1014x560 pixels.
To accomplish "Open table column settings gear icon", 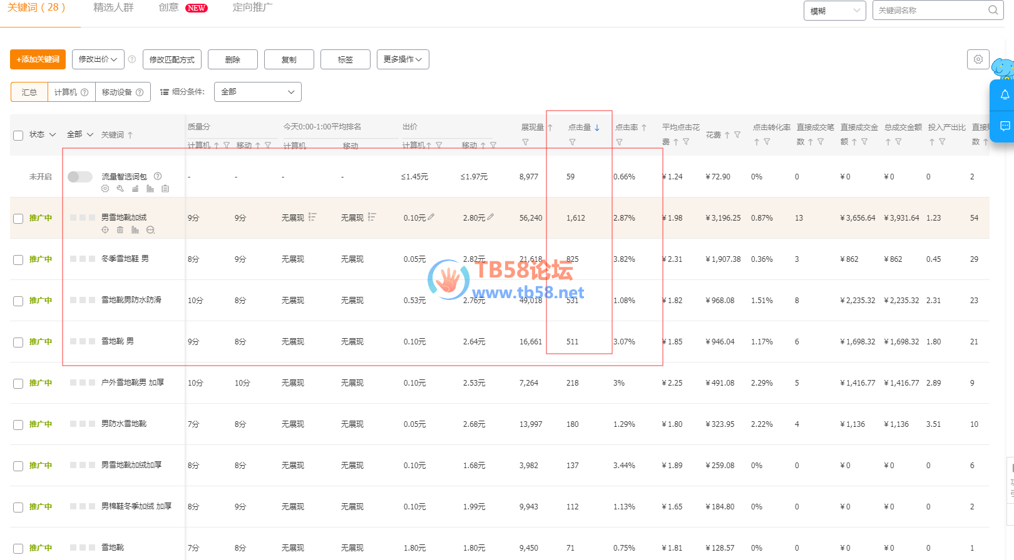I will (x=978, y=59).
